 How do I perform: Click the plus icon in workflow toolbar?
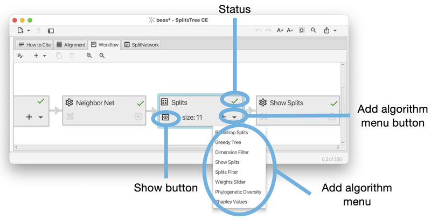[36, 56]
